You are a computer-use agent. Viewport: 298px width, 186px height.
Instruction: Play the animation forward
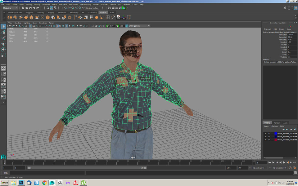pos(284,162)
